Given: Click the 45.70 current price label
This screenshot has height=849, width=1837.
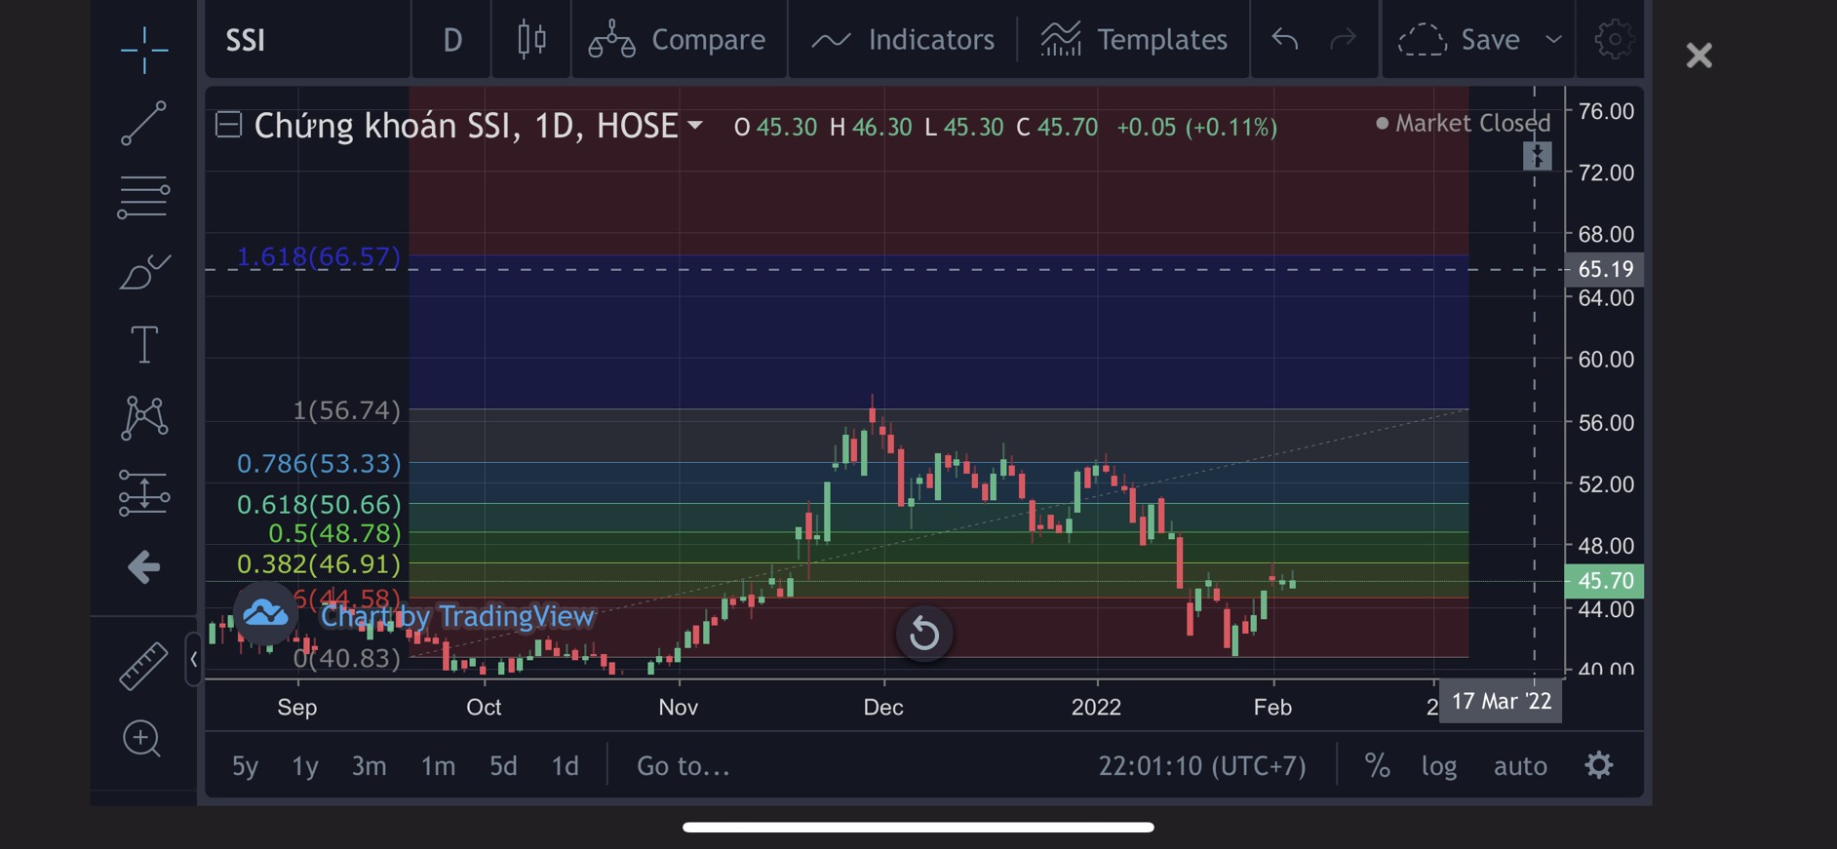Looking at the screenshot, I should (1604, 581).
